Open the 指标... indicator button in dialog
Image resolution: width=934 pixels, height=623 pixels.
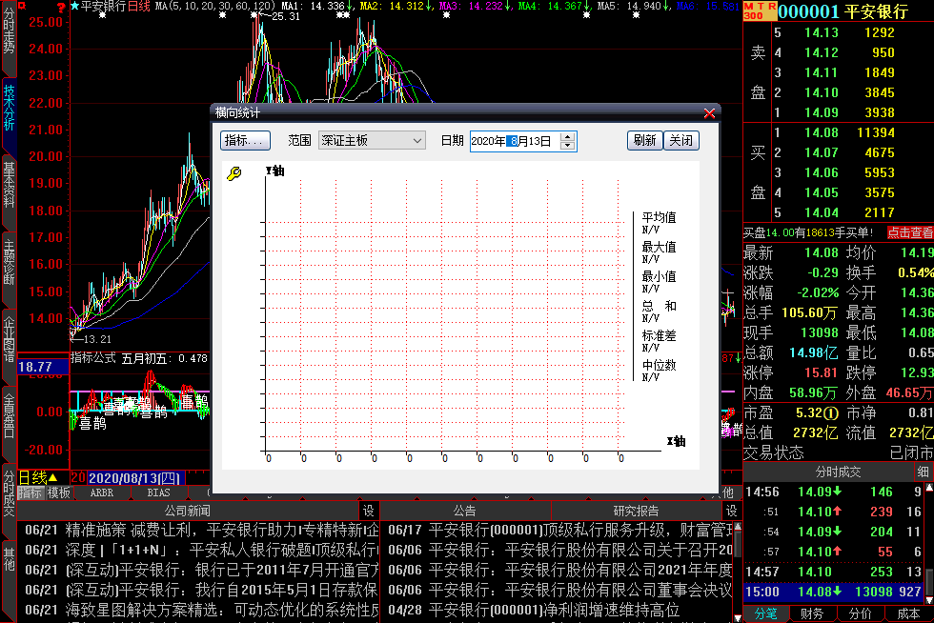(246, 141)
